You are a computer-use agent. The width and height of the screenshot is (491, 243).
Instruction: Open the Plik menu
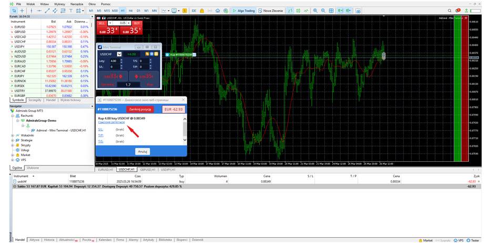(x=18, y=4)
